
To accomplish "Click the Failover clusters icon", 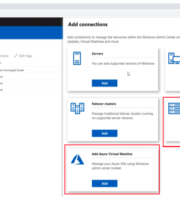I will click(78, 108).
